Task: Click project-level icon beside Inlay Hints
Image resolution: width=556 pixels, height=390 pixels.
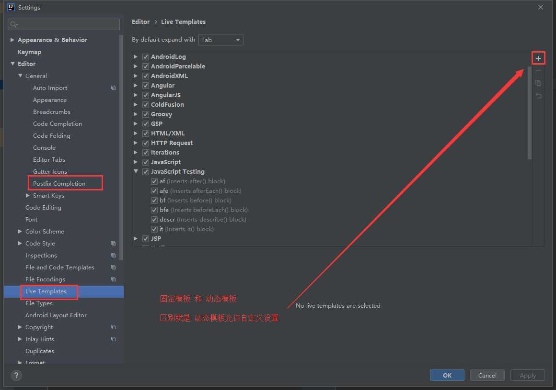Action: (x=113, y=339)
